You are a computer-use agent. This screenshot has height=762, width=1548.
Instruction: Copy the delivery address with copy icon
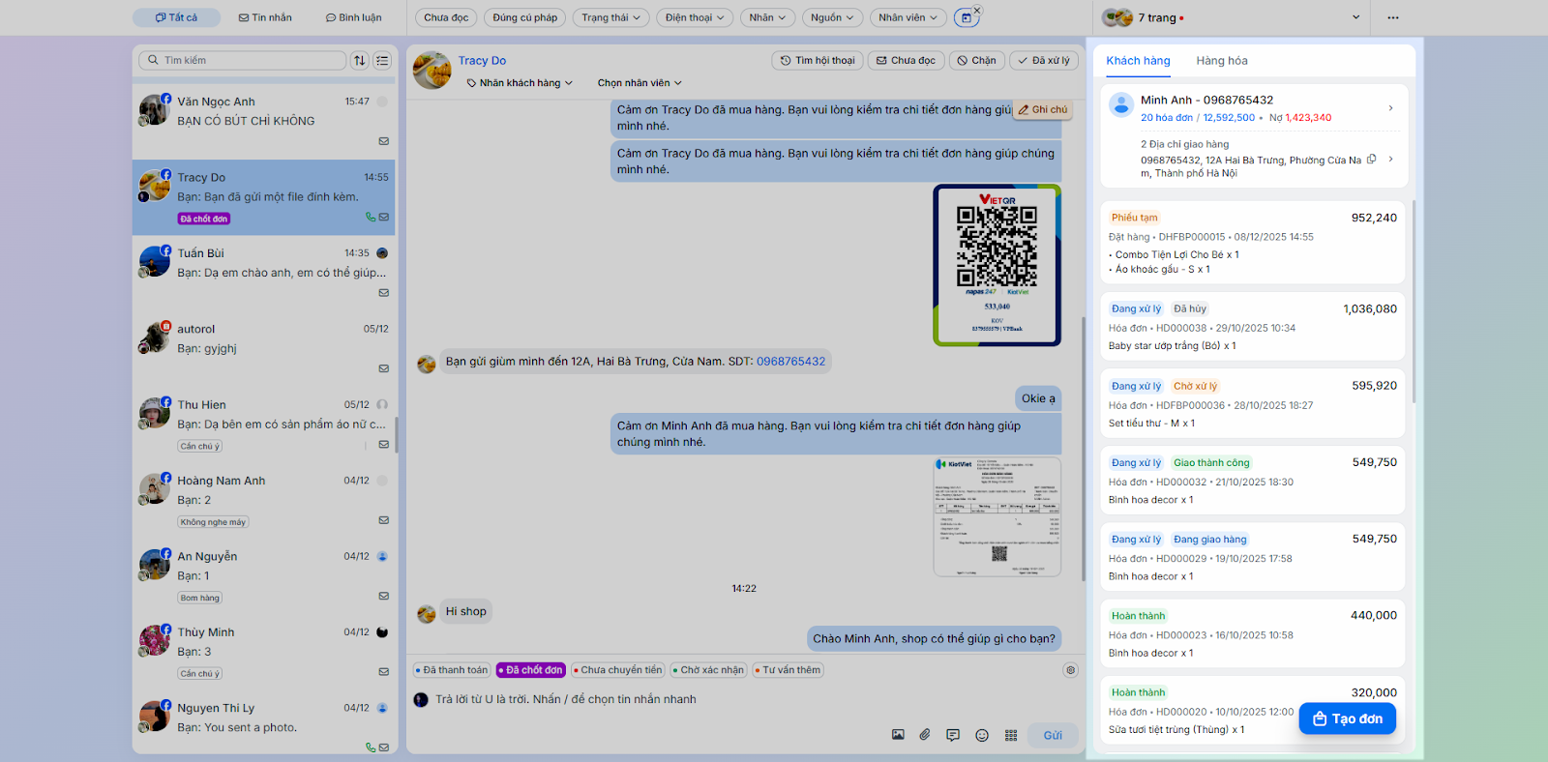coord(1371,160)
